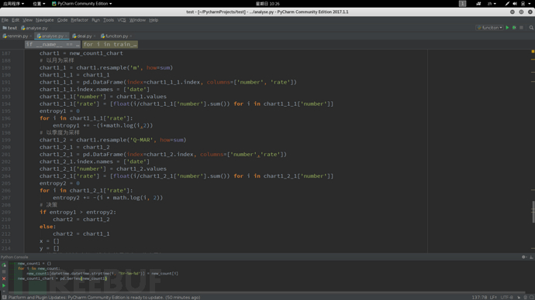
Task: Click the vertical editor scrollbar thumb
Action: tap(533, 212)
